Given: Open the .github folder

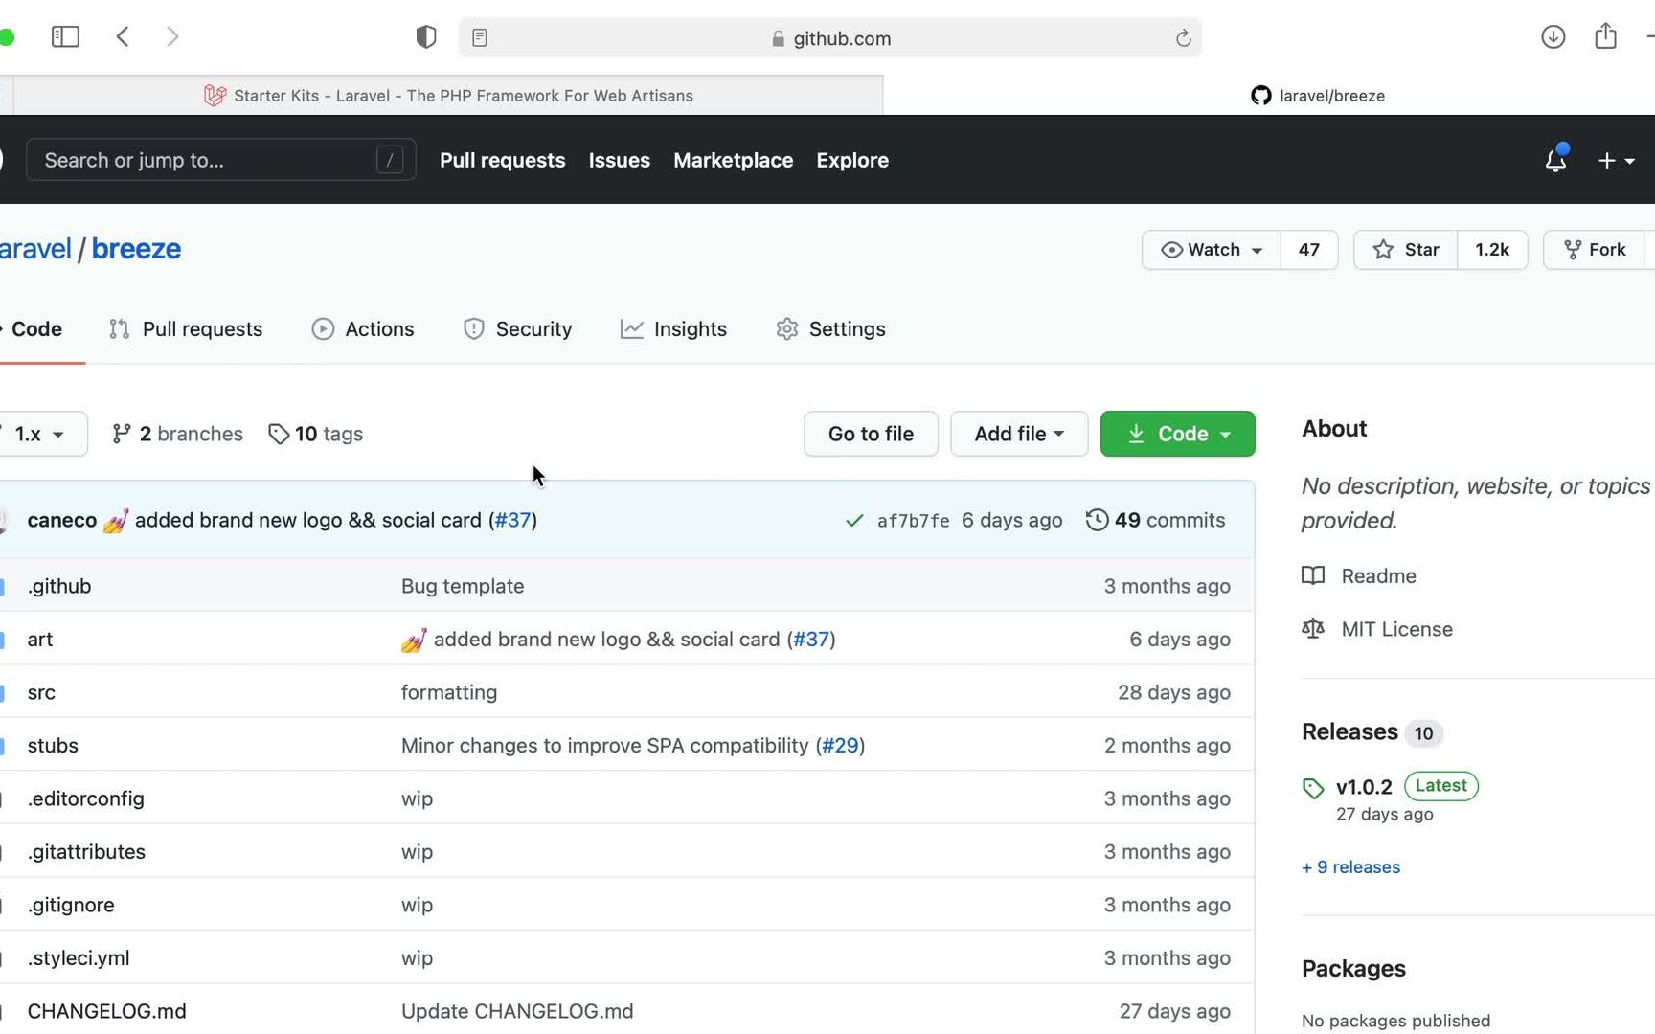Looking at the screenshot, I should [x=59, y=586].
